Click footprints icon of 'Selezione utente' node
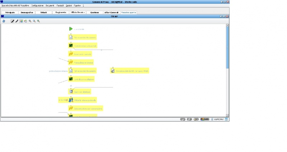The height and width of the screenshot is (152, 287). pos(71,108)
